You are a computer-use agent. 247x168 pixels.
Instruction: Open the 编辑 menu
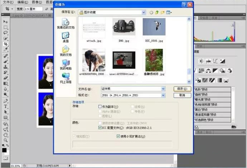23,2
